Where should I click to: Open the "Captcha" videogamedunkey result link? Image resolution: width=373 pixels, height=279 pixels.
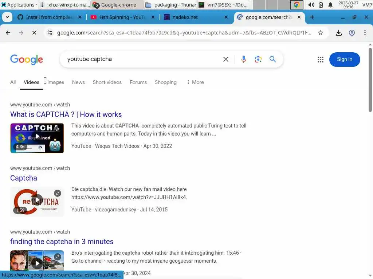(24, 178)
